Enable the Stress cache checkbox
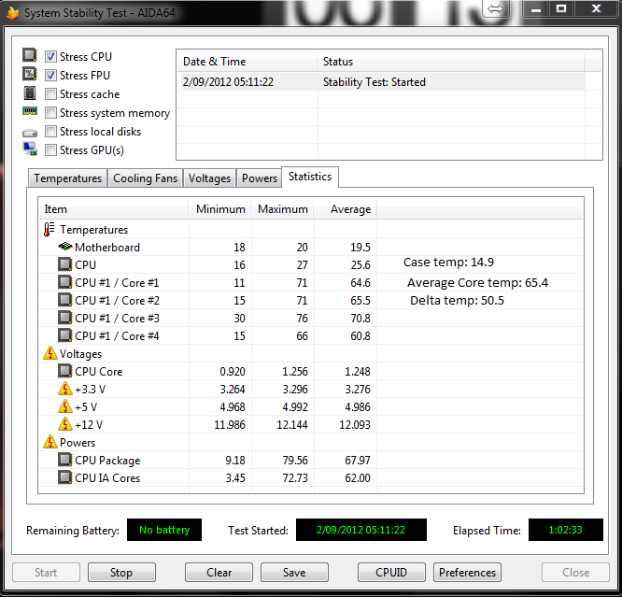The image size is (622, 597). pos(50,93)
